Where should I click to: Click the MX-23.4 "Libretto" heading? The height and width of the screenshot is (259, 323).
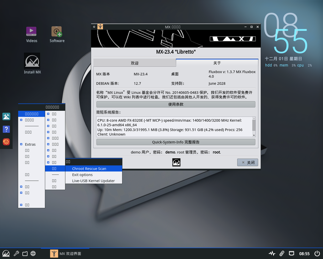tap(176, 52)
